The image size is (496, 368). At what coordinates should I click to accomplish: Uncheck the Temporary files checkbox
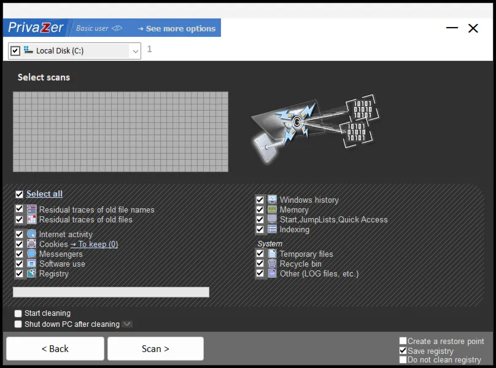click(x=260, y=253)
